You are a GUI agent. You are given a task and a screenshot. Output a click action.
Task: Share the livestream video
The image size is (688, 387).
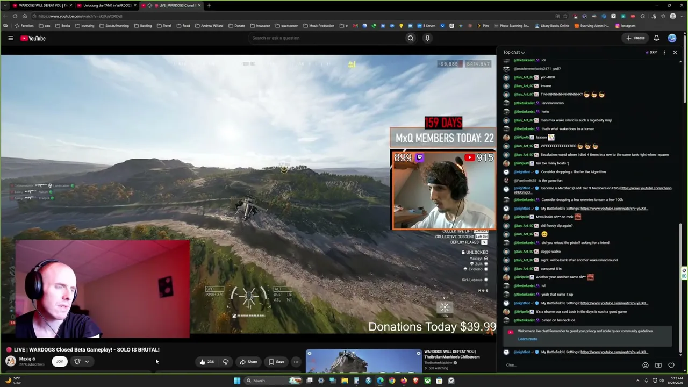pyautogui.click(x=249, y=362)
